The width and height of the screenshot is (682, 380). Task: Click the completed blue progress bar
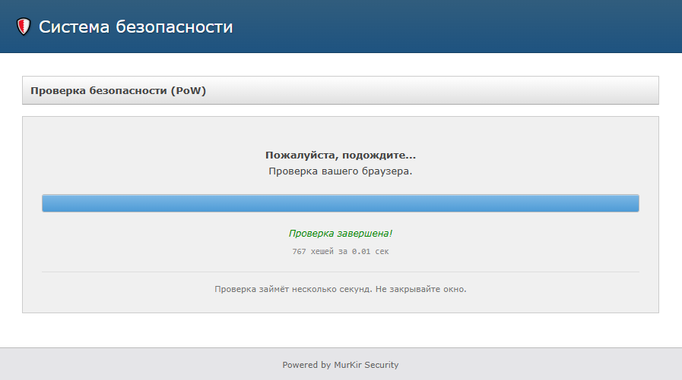341,203
